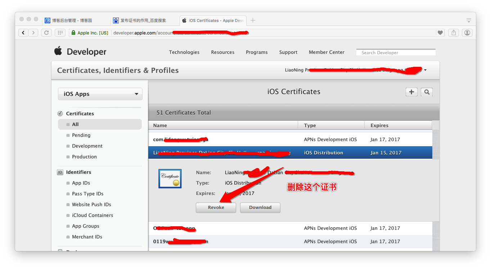Screen dimensions: 491x269
Task: Click the Developer logo text
Action: click(86, 52)
